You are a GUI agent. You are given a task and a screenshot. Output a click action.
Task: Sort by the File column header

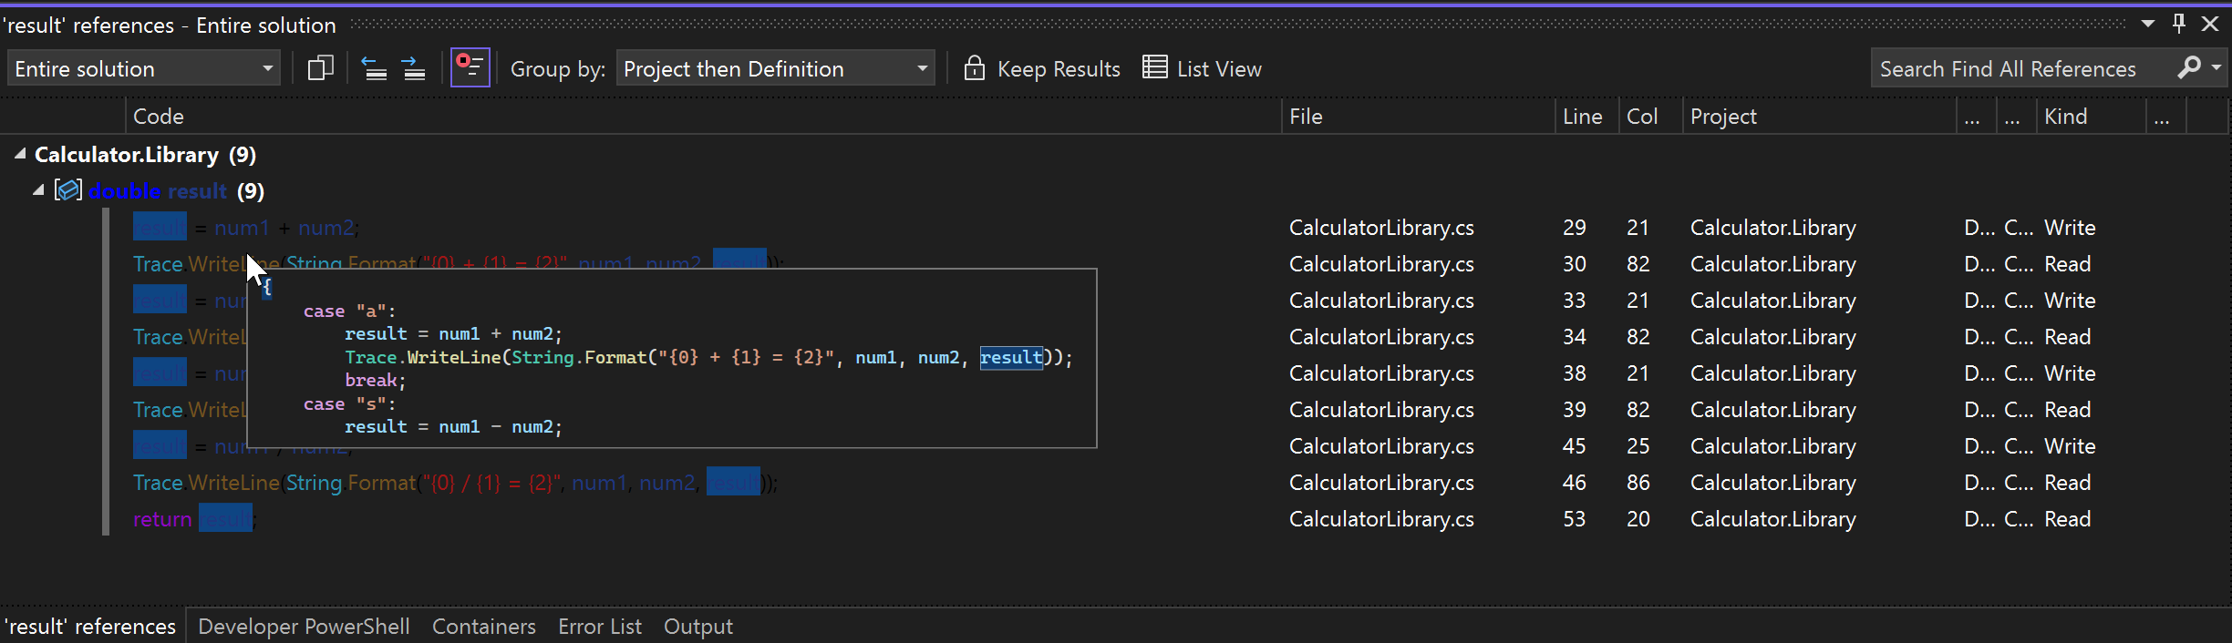[x=1306, y=117]
